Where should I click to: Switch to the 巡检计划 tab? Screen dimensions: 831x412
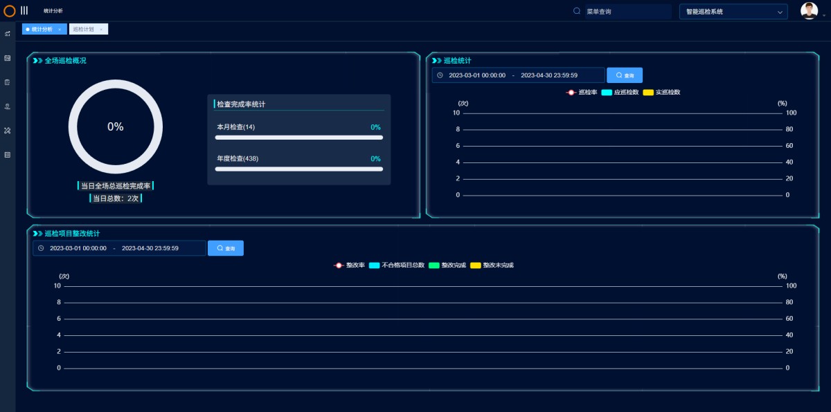84,29
